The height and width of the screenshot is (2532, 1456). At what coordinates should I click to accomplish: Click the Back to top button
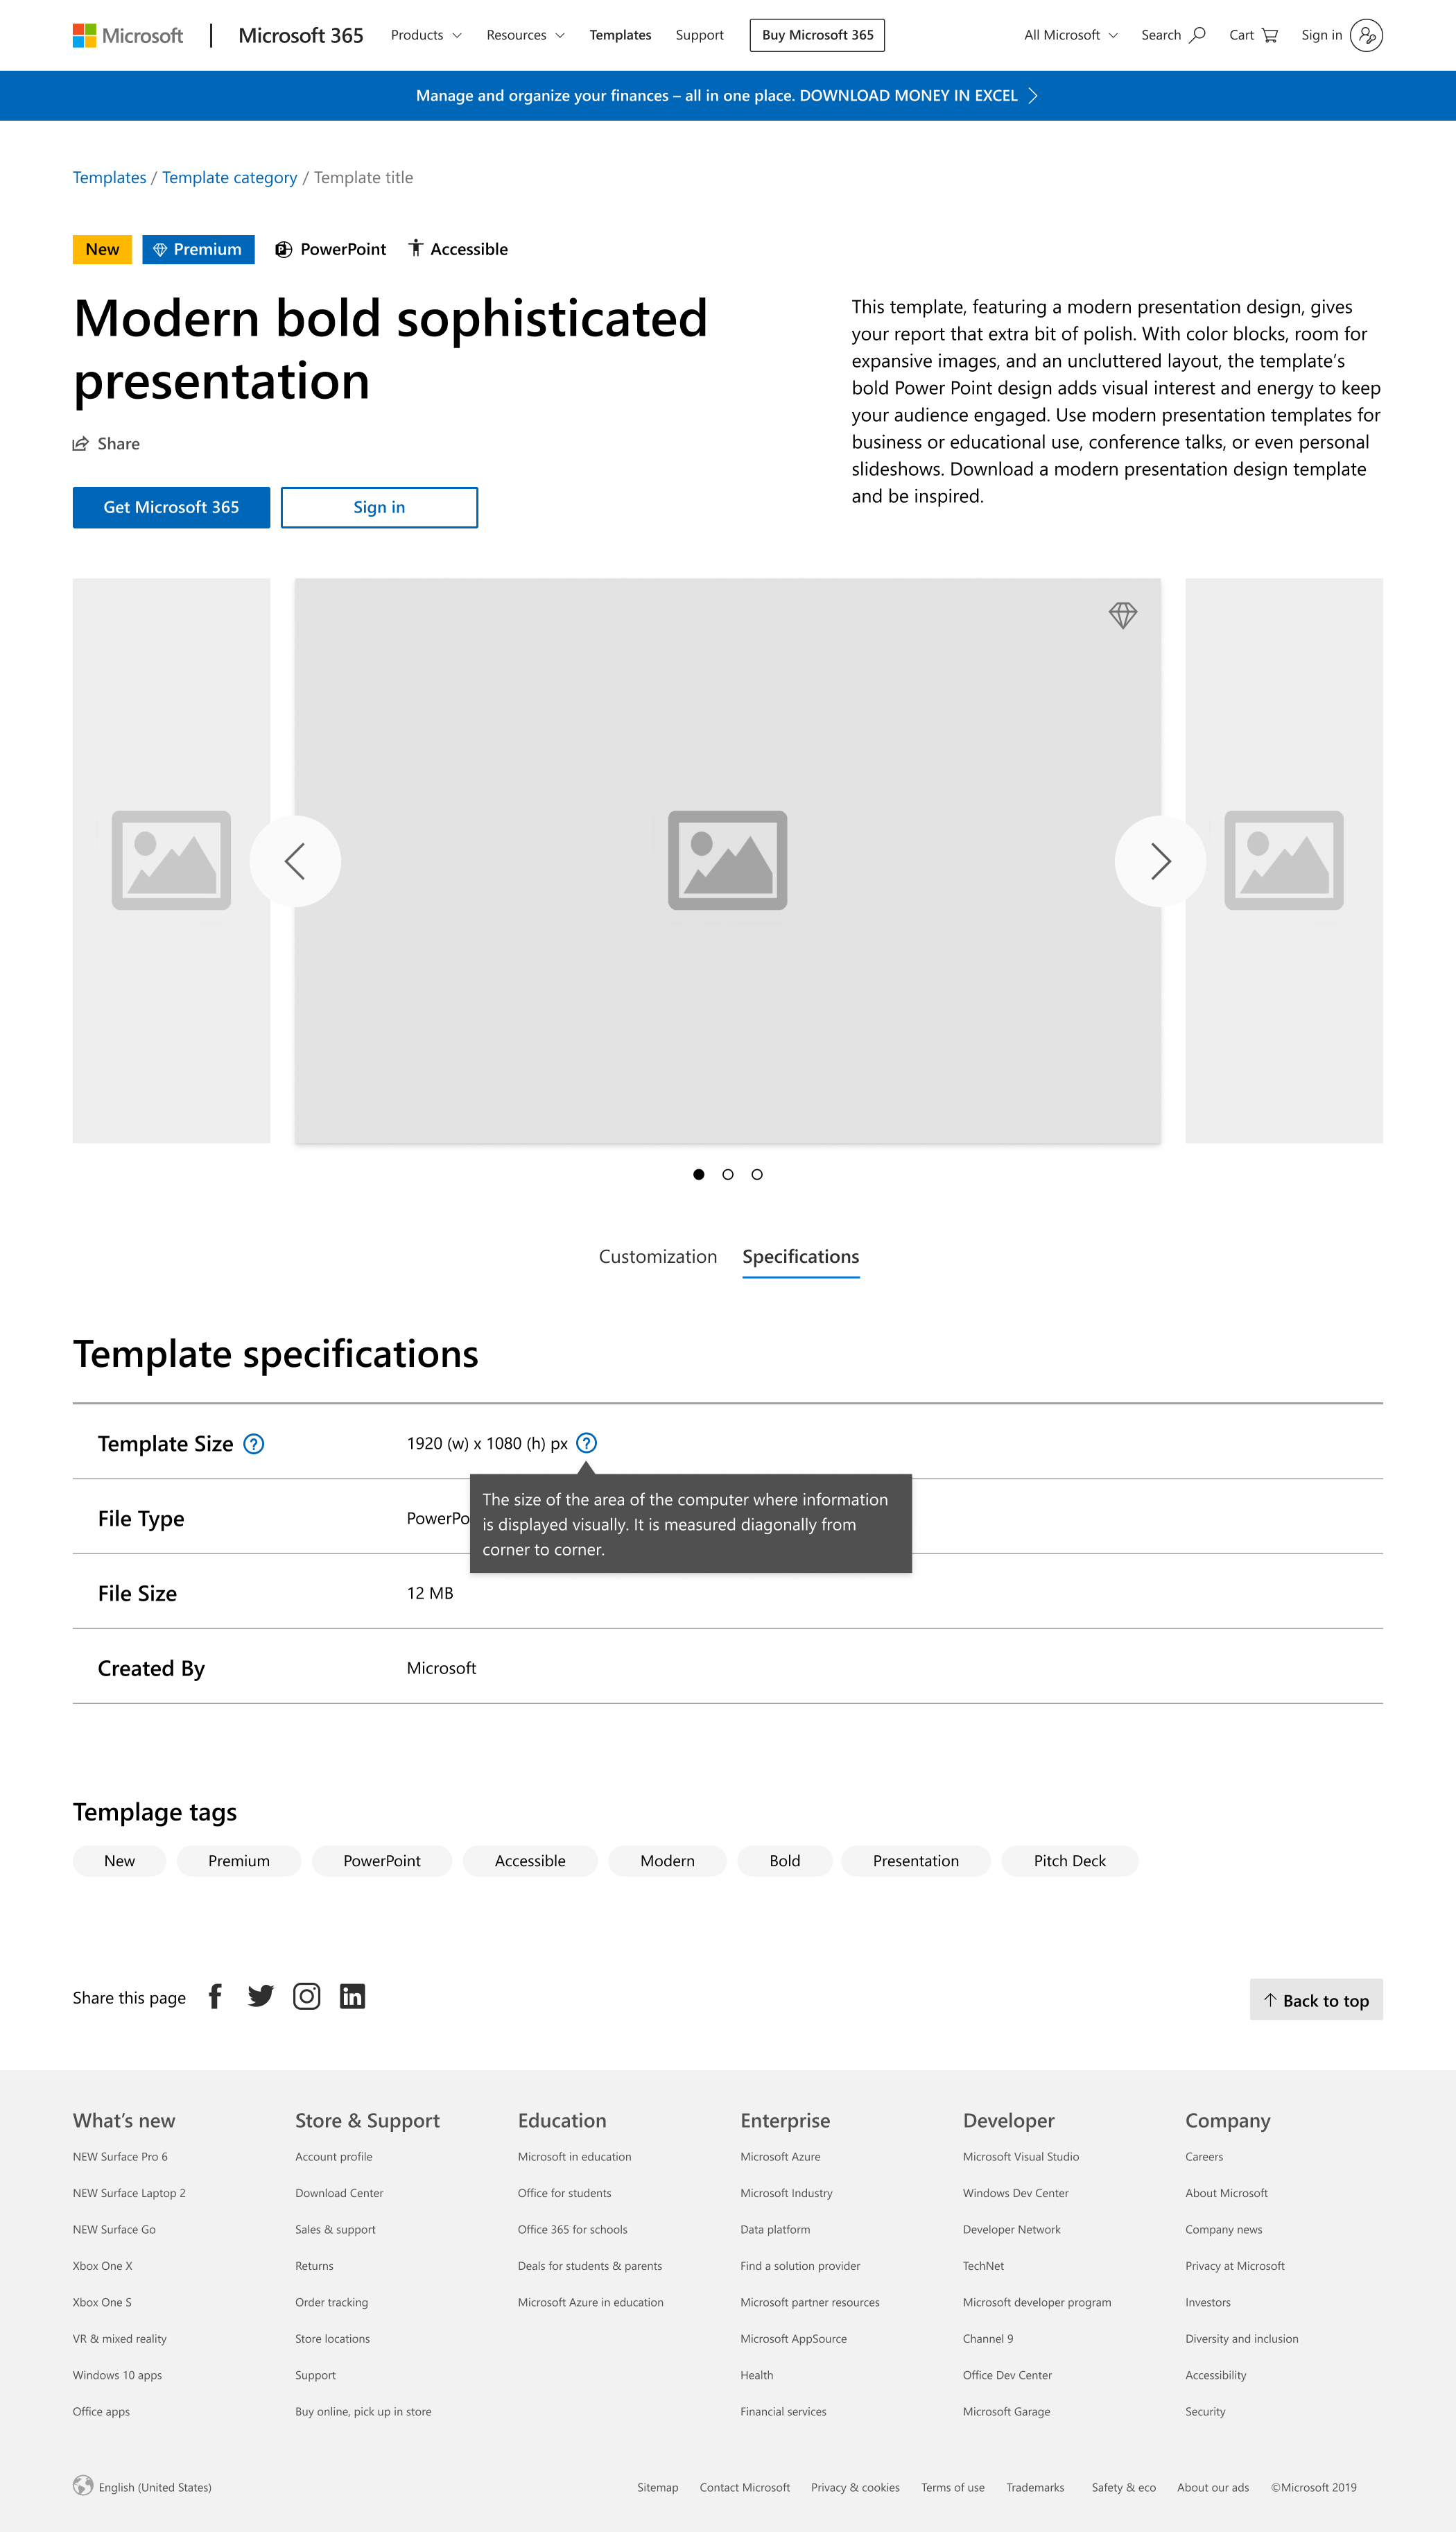(x=1315, y=2000)
